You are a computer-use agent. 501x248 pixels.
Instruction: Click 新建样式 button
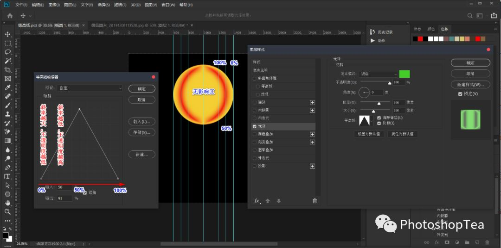(470, 85)
